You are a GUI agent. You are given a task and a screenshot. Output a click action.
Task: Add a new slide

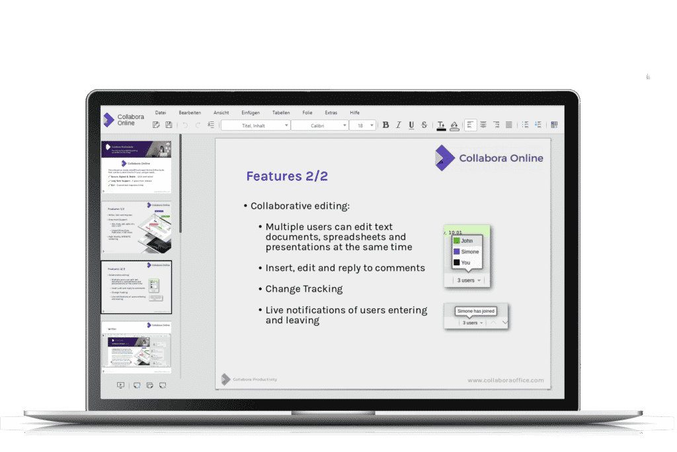pyautogui.click(x=137, y=385)
